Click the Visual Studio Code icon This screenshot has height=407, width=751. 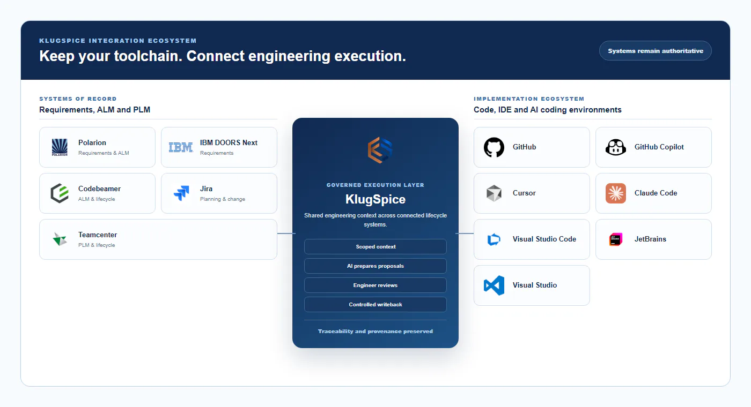[494, 239]
